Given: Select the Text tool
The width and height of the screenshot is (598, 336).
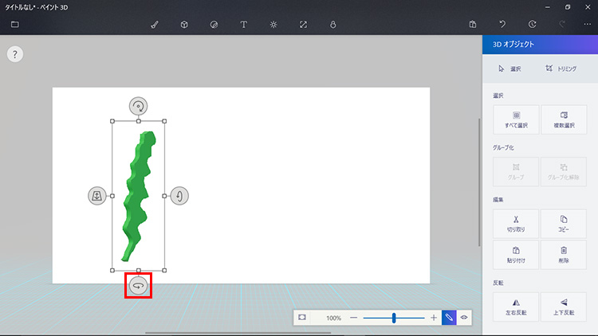Looking at the screenshot, I should [243, 25].
